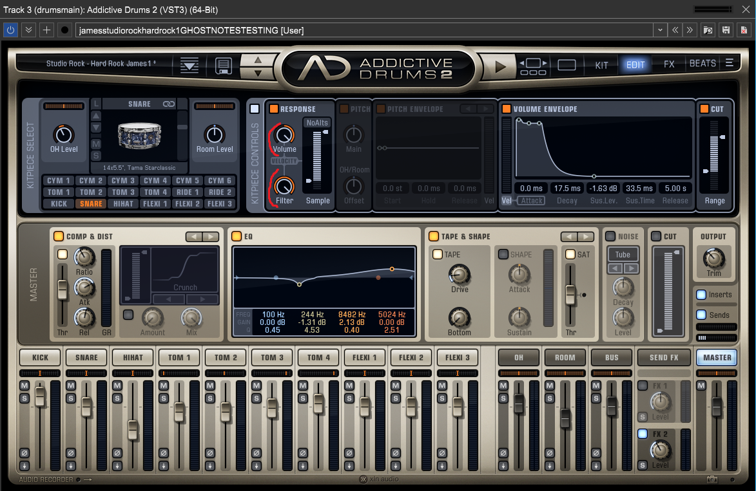Click the 100 Hz EQ frequency value

pyautogui.click(x=273, y=314)
